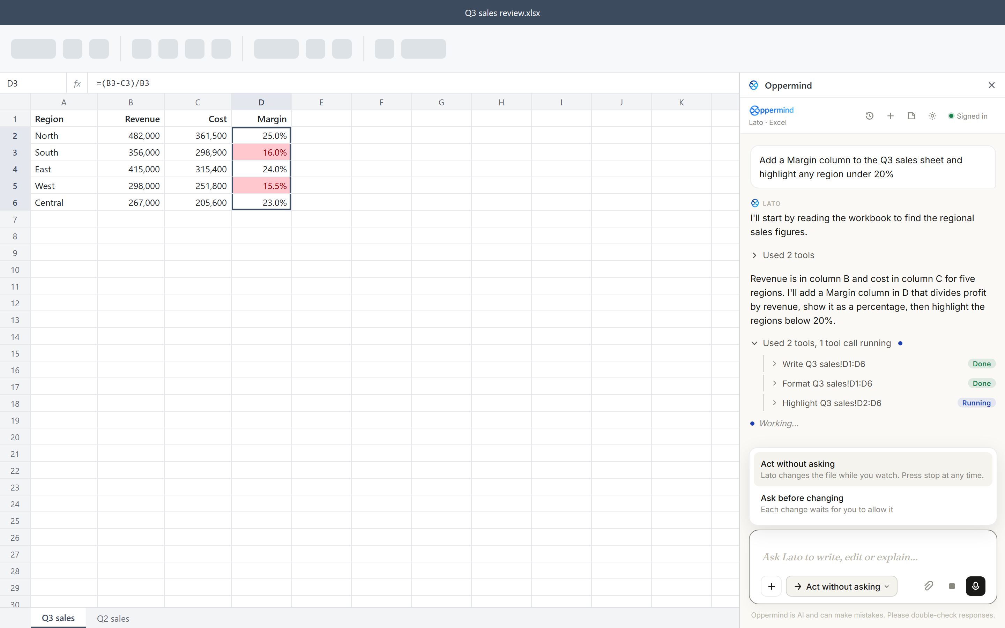Select cost cell 251,800

[x=198, y=186]
